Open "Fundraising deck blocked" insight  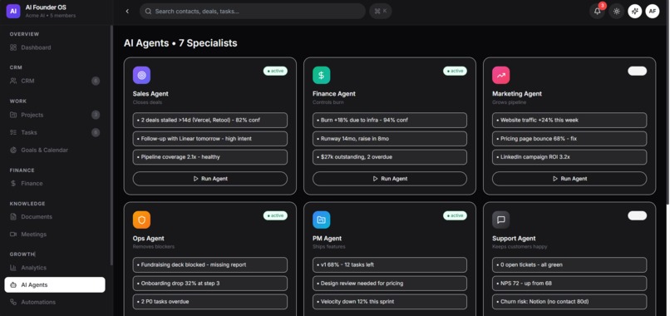pos(210,264)
